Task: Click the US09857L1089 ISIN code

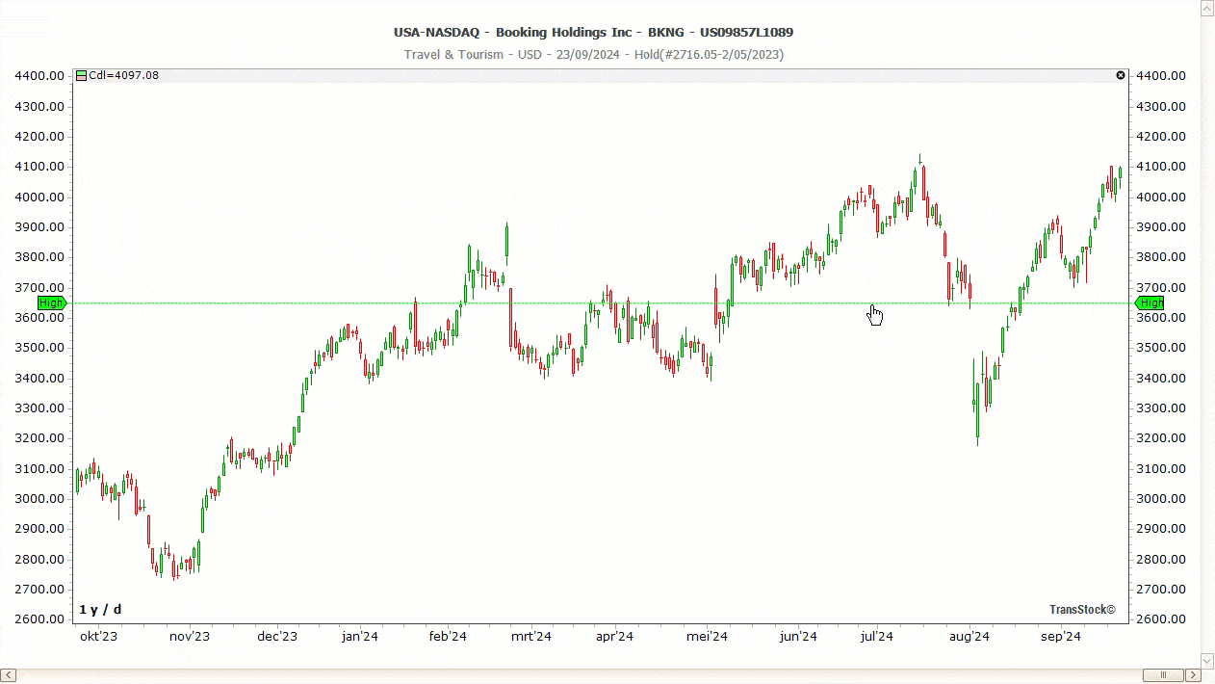Action: [x=748, y=32]
